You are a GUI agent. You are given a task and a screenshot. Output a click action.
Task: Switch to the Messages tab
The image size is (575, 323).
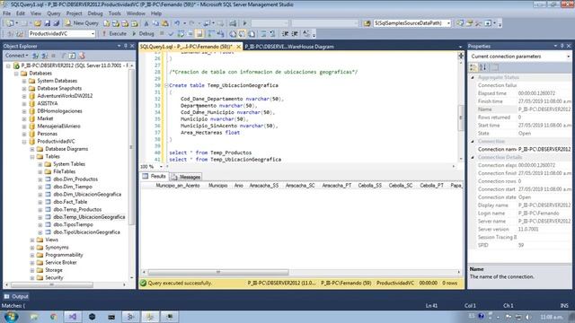pos(186,177)
